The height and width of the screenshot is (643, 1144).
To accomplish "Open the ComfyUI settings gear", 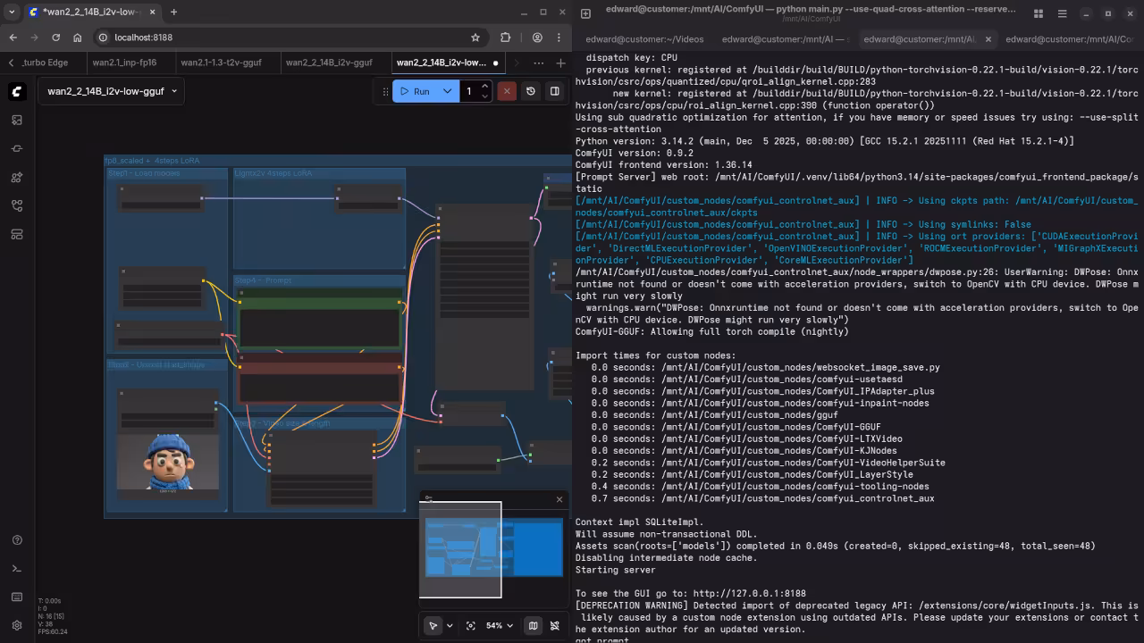I will coord(17,625).
